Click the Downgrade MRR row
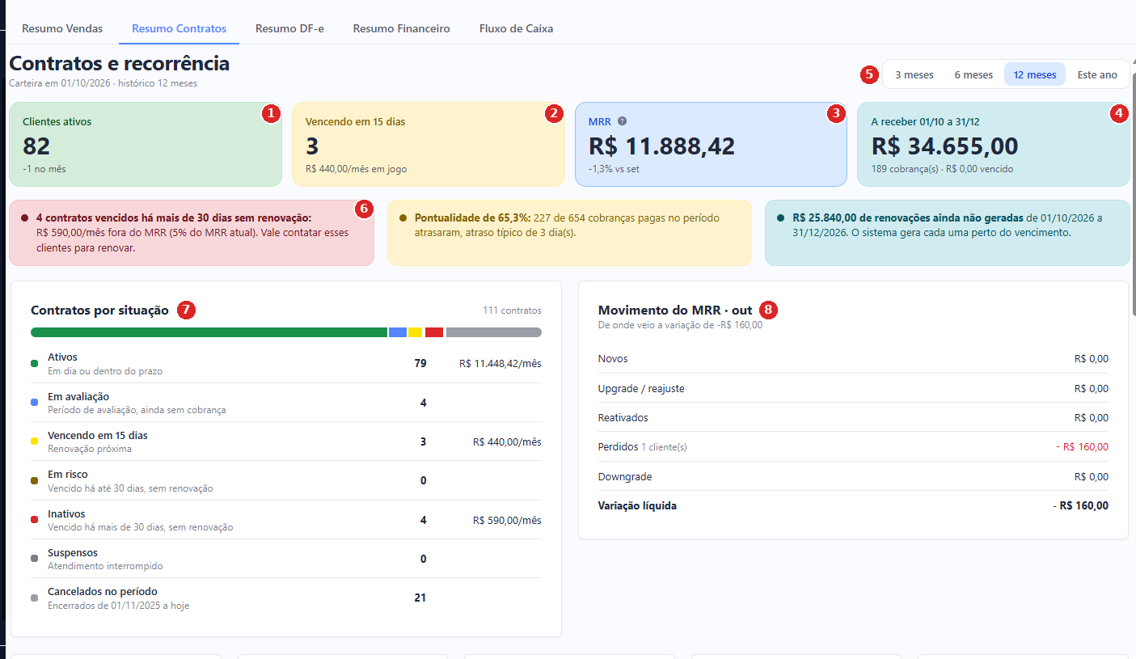The image size is (1136, 659). pos(853,476)
